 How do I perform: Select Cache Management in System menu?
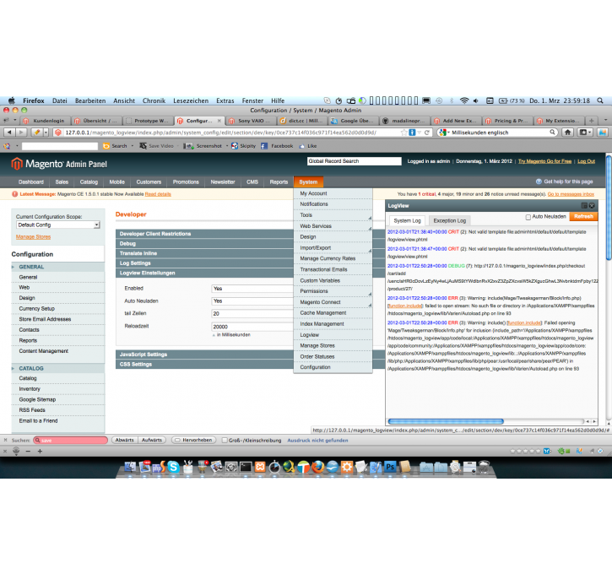click(333, 313)
